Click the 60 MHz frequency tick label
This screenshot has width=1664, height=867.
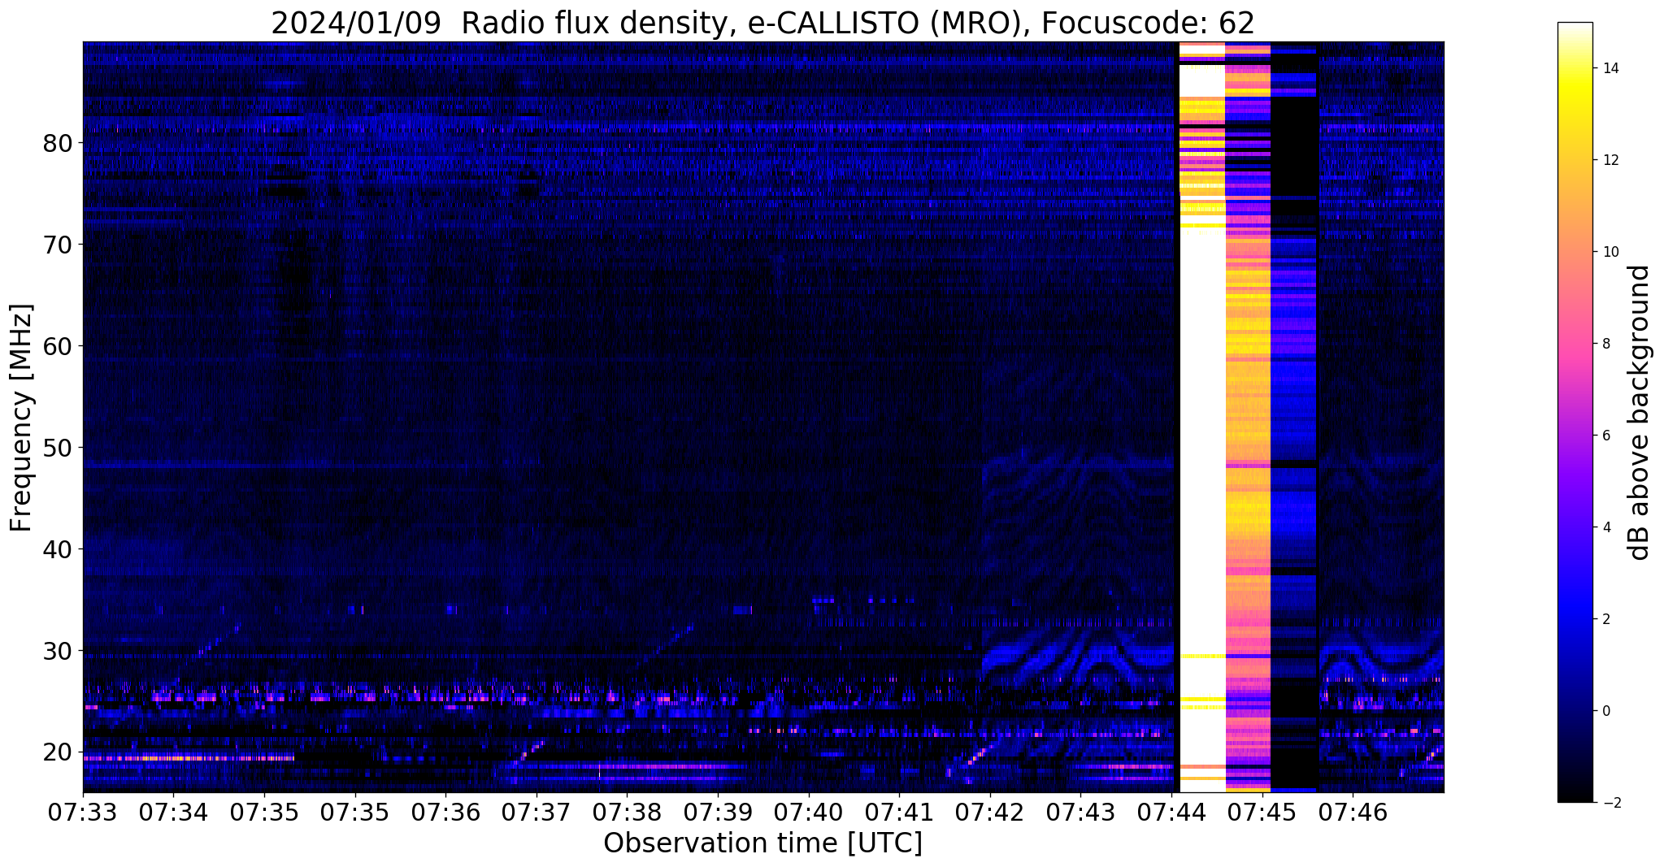point(58,346)
